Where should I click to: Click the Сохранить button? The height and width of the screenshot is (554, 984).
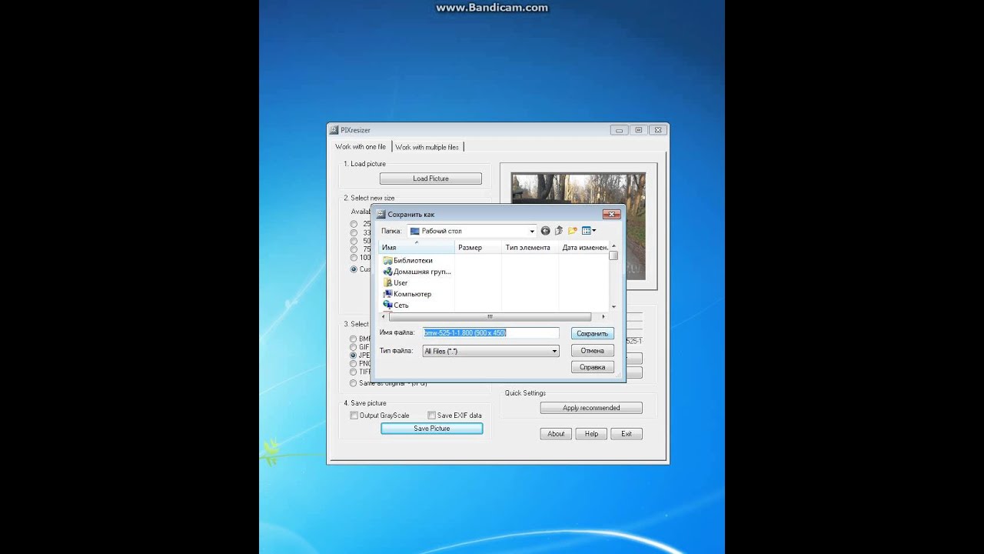point(593,334)
